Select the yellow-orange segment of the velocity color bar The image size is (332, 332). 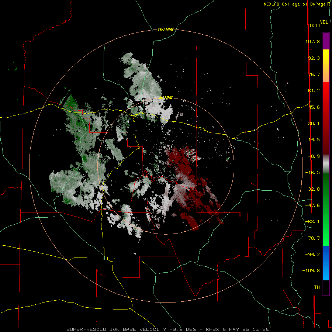click(x=326, y=66)
